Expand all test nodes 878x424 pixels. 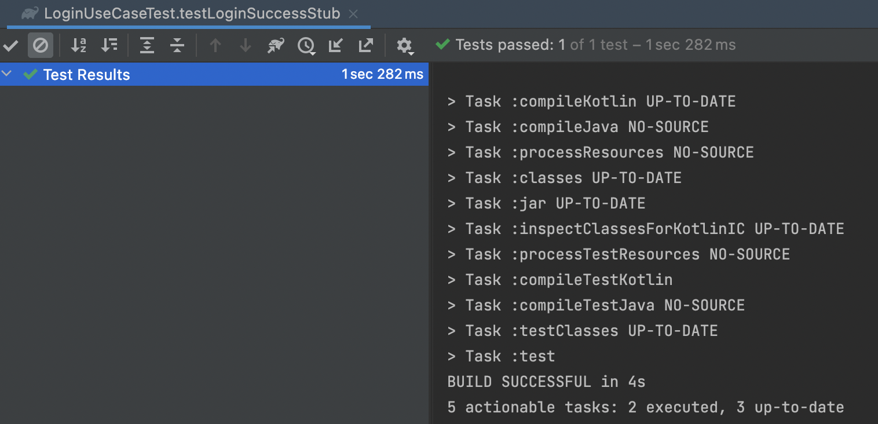[147, 45]
